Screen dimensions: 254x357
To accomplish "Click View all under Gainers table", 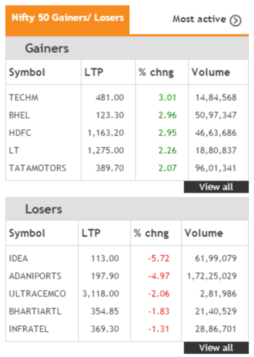I will 216,187.
